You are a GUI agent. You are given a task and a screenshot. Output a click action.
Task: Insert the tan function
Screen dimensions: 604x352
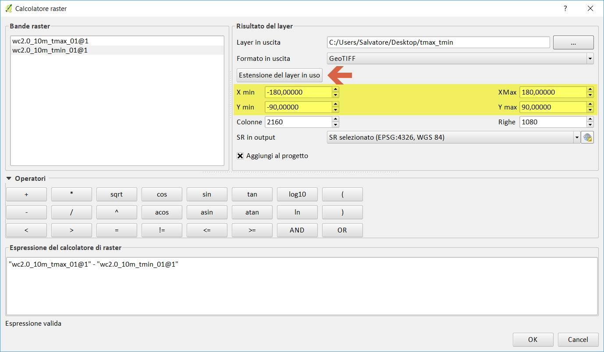[252, 194]
